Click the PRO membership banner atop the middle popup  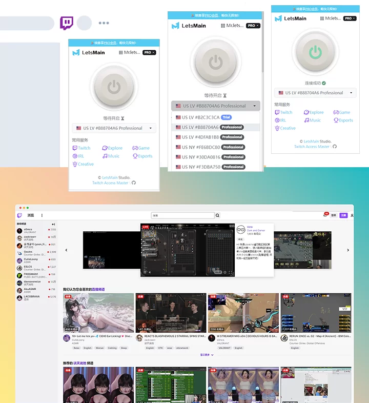point(216,15)
